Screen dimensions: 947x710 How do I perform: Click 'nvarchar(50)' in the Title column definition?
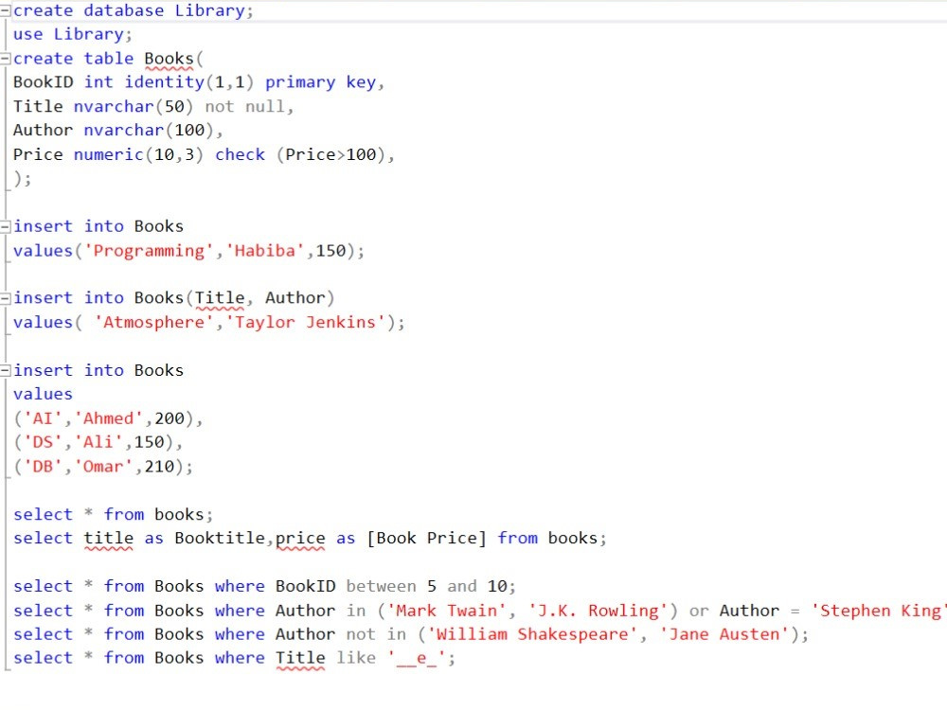(x=133, y=106)
